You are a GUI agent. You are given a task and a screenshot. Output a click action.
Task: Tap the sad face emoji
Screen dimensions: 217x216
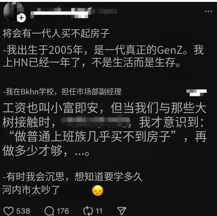click(x=97, y=191)
